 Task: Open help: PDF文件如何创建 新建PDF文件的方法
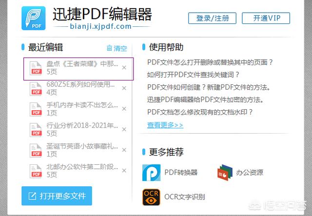pos(209,87)
